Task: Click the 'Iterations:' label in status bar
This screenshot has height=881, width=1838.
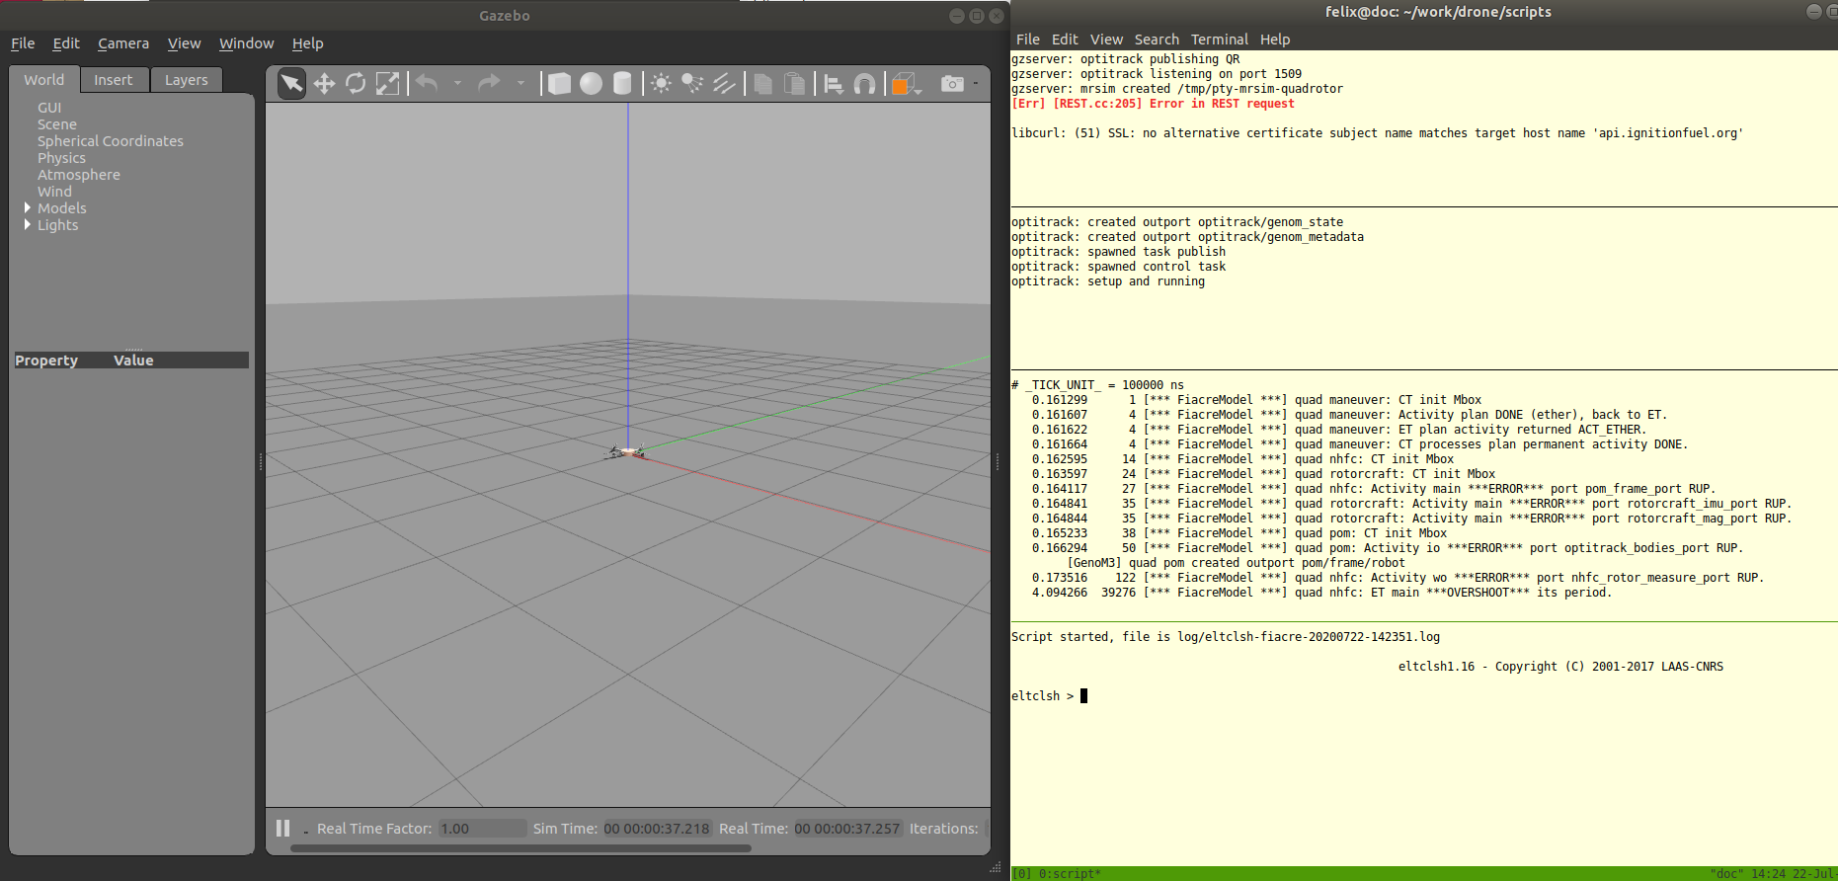Action: 943,829
